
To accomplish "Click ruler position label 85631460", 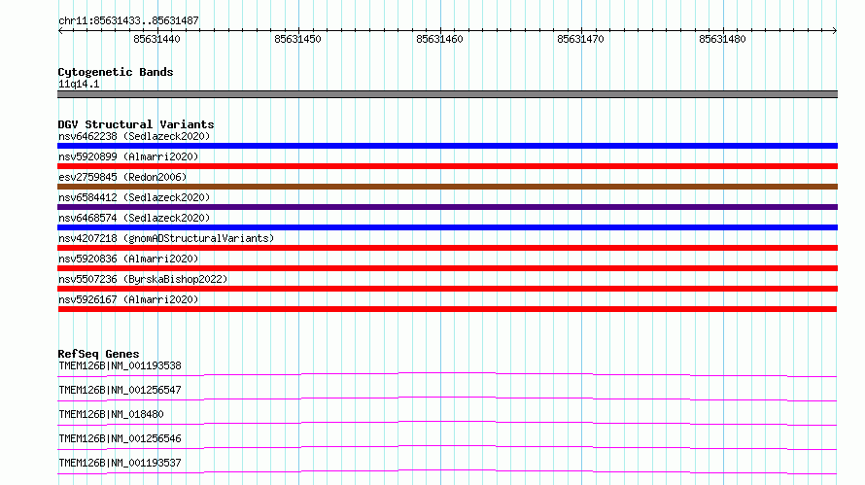I will (439, 39).
